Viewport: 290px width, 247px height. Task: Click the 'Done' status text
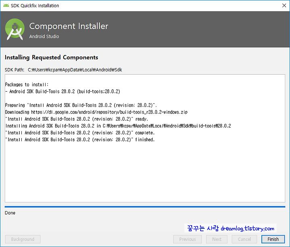[10, 213]
